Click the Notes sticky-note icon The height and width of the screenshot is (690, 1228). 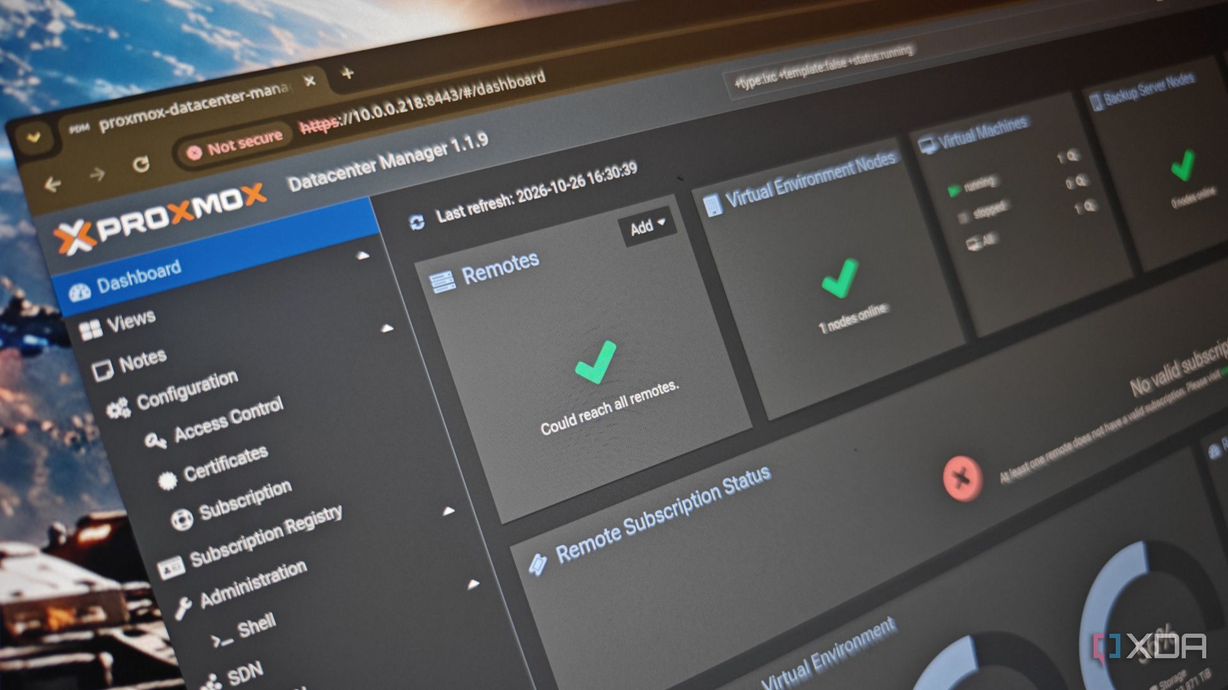tap(102, 371)
